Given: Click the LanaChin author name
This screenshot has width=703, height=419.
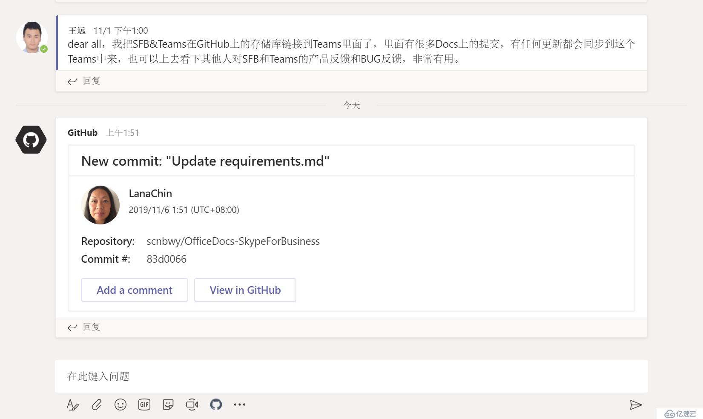Looking at the screenshot, I should [150, 193].
